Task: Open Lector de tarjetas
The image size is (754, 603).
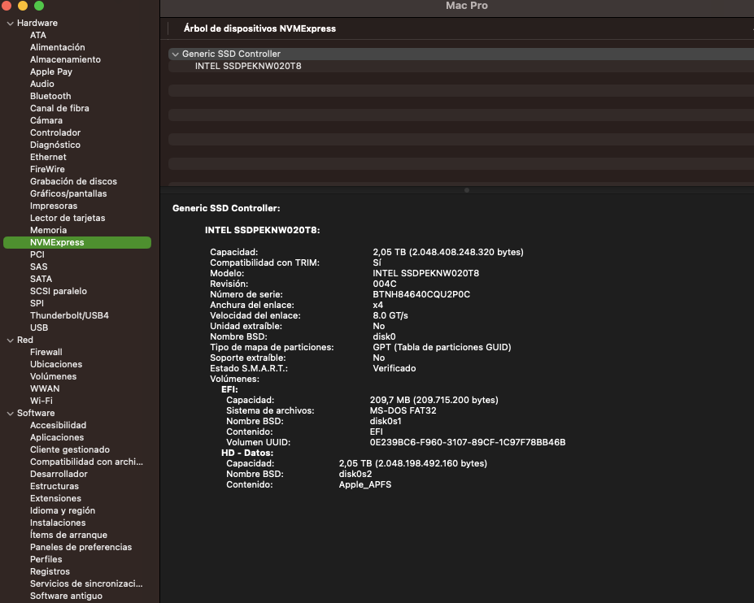Action: 68,218
